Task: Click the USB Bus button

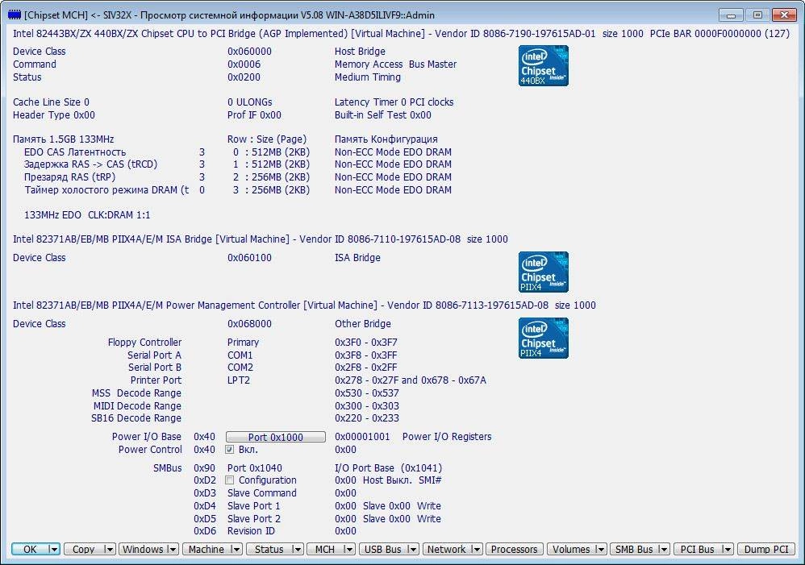Action: tap(383, 549)
